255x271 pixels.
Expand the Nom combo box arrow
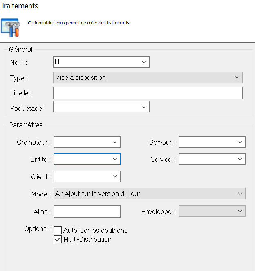click(x=144, y=62)
